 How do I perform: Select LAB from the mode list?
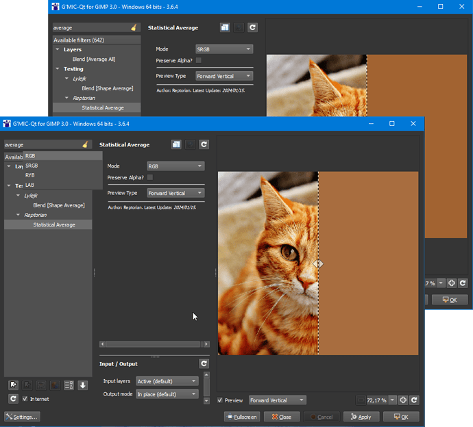[x=30, y=185]
